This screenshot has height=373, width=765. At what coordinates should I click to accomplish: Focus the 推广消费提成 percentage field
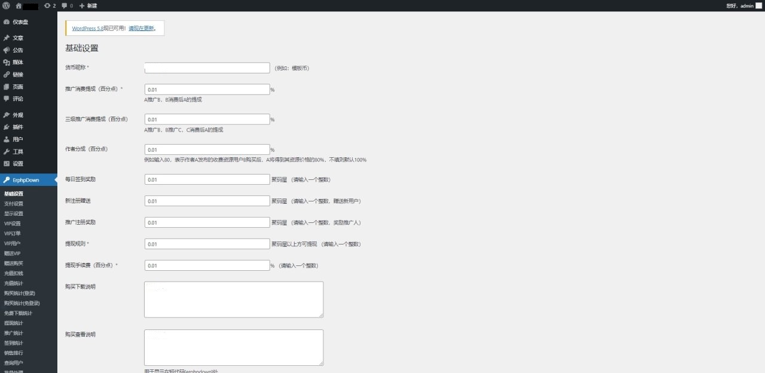tap(207, 90)
